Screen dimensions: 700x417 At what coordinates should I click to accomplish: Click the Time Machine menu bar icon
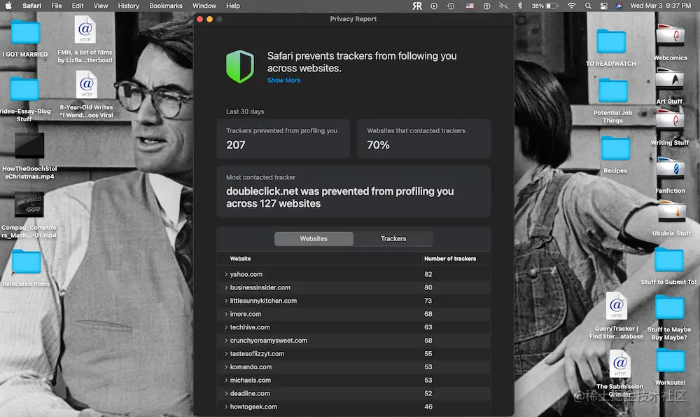[451, 6]
